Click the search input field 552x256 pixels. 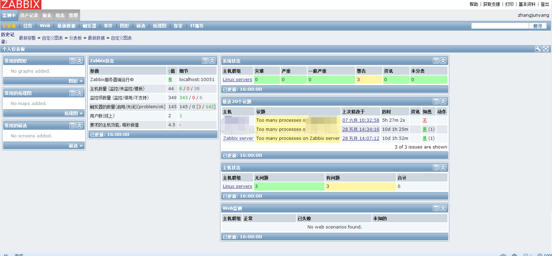coord(500,26)
